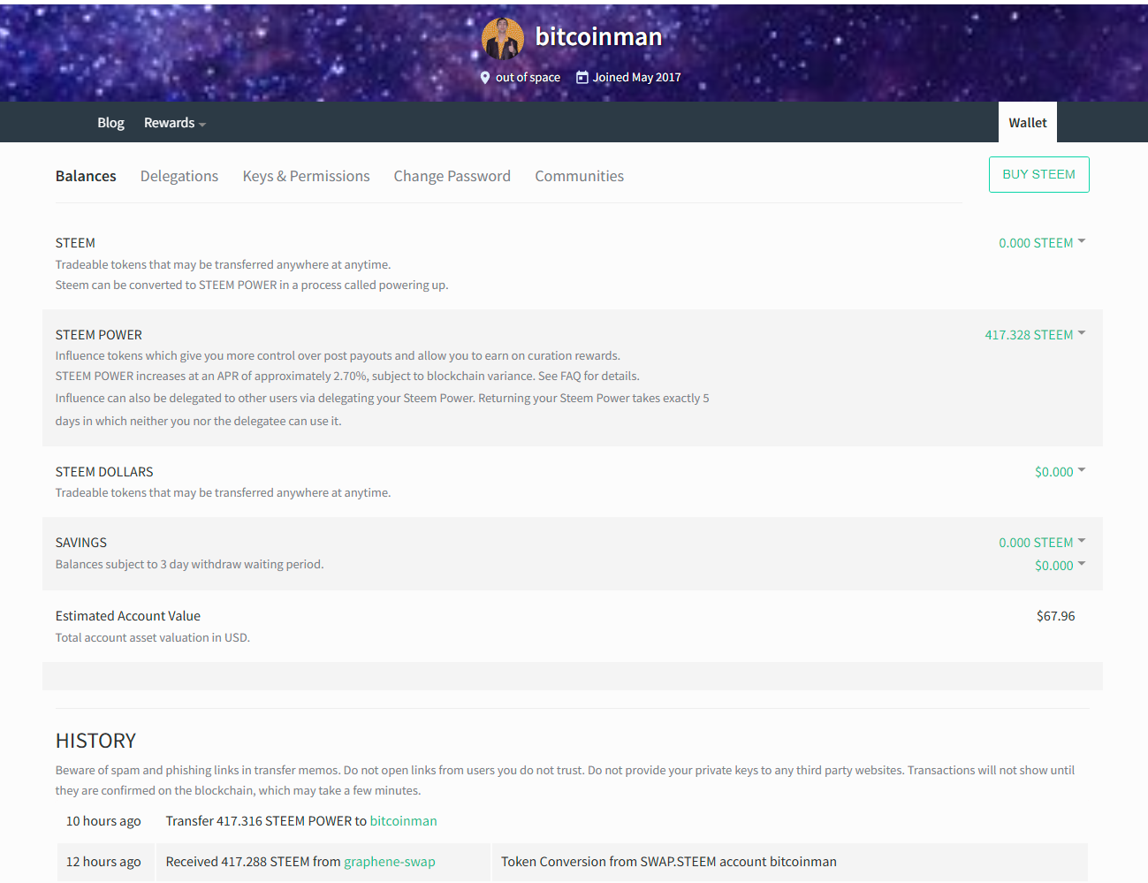The width and height of the screenshot is (1148, 883).
Task: Expand the 0.000 STEEM balance dropdown
Action: coord(1042,243)
